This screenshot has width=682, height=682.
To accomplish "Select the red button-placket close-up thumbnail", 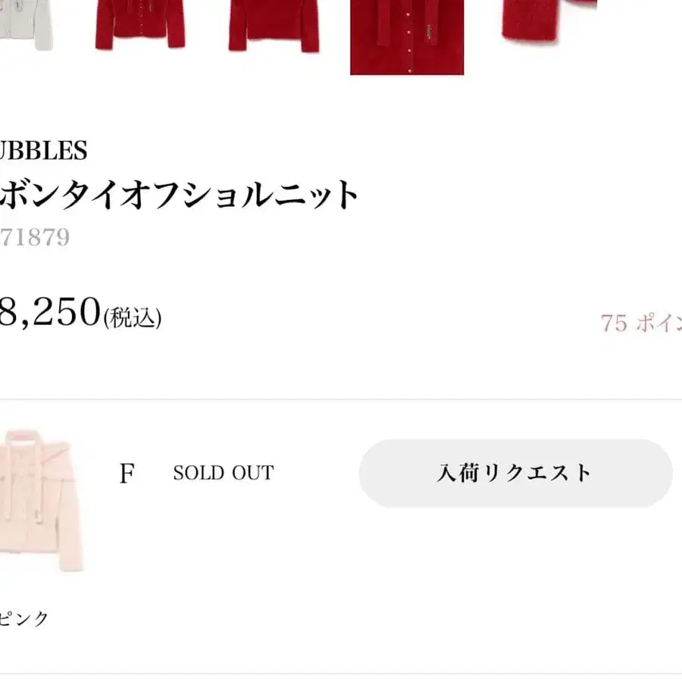I will pos(406,36).
